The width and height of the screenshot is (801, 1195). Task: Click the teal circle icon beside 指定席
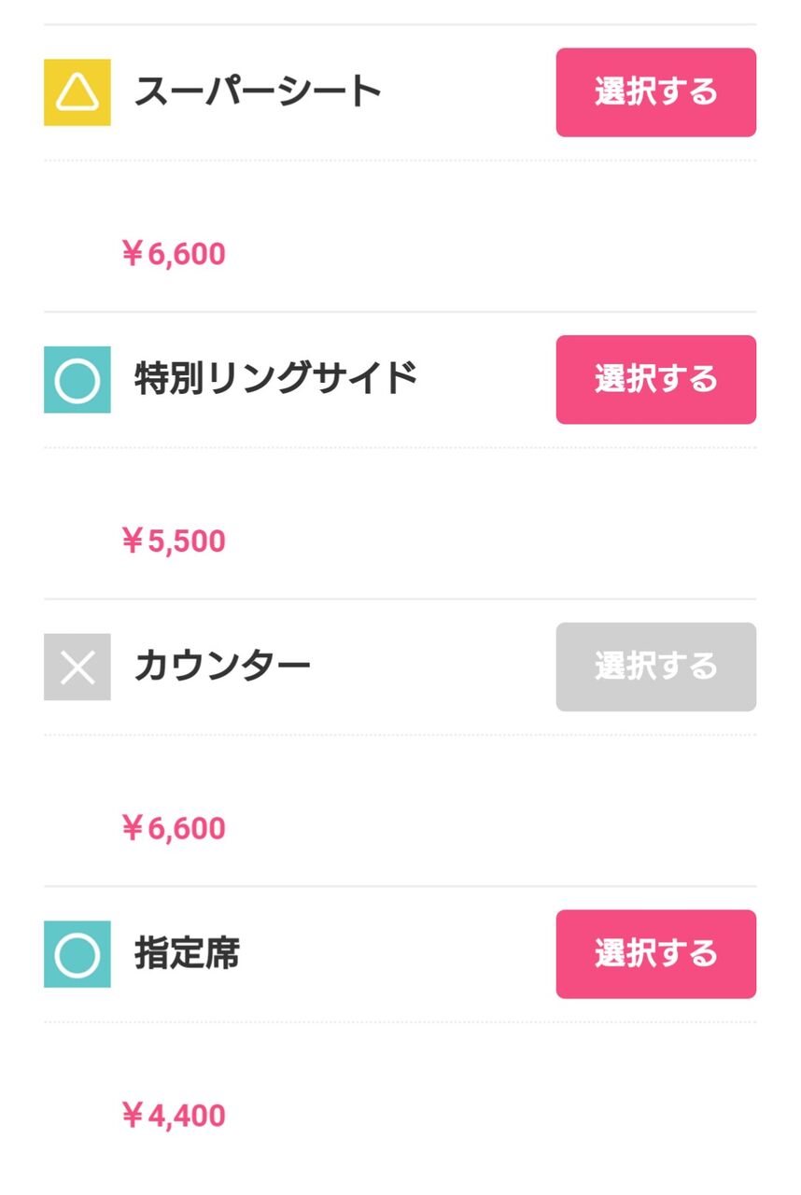77,954
